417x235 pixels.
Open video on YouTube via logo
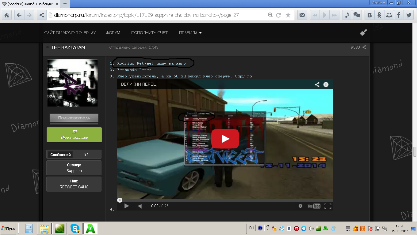tap(314, 206)
